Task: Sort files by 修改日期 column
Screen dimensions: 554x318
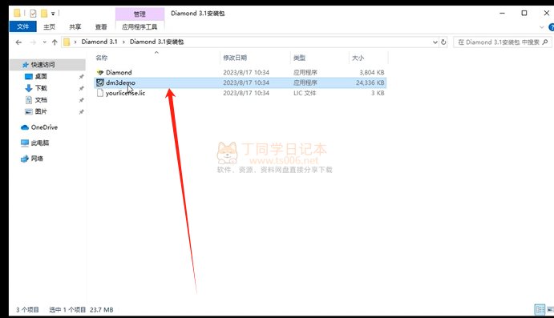Action: (235, 58)
